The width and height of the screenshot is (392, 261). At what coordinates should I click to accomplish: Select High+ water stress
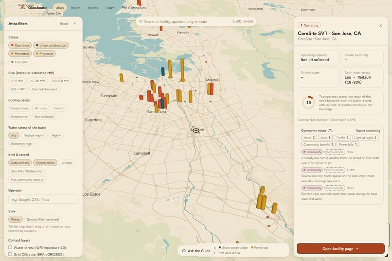coord(56,136)
